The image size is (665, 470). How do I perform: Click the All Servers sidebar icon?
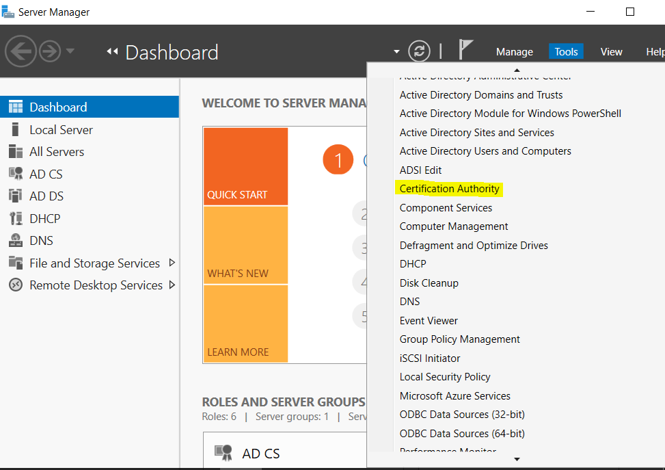[x=16, y=152]
